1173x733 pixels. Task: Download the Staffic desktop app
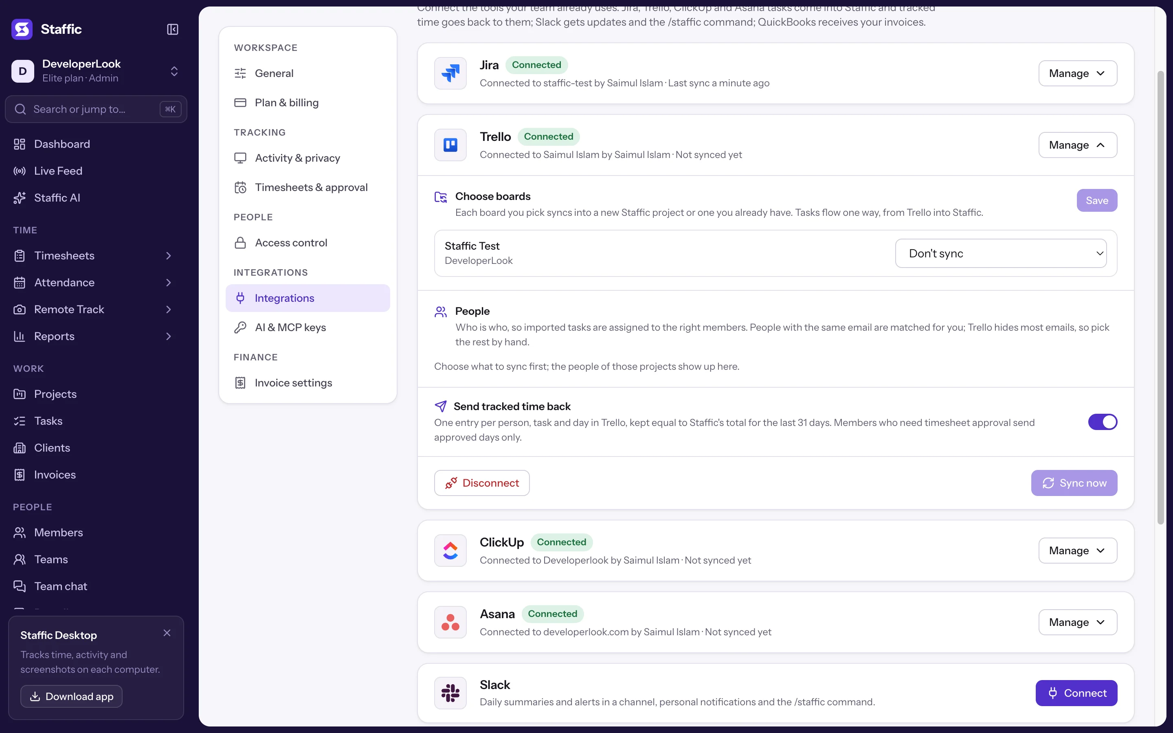point(71,696)
